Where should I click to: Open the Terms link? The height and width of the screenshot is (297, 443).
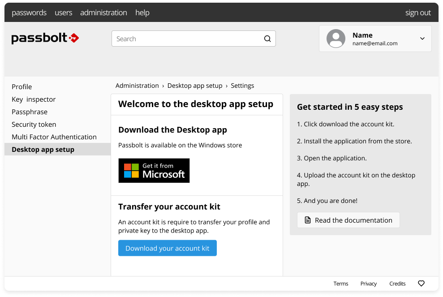click(341, 284)
